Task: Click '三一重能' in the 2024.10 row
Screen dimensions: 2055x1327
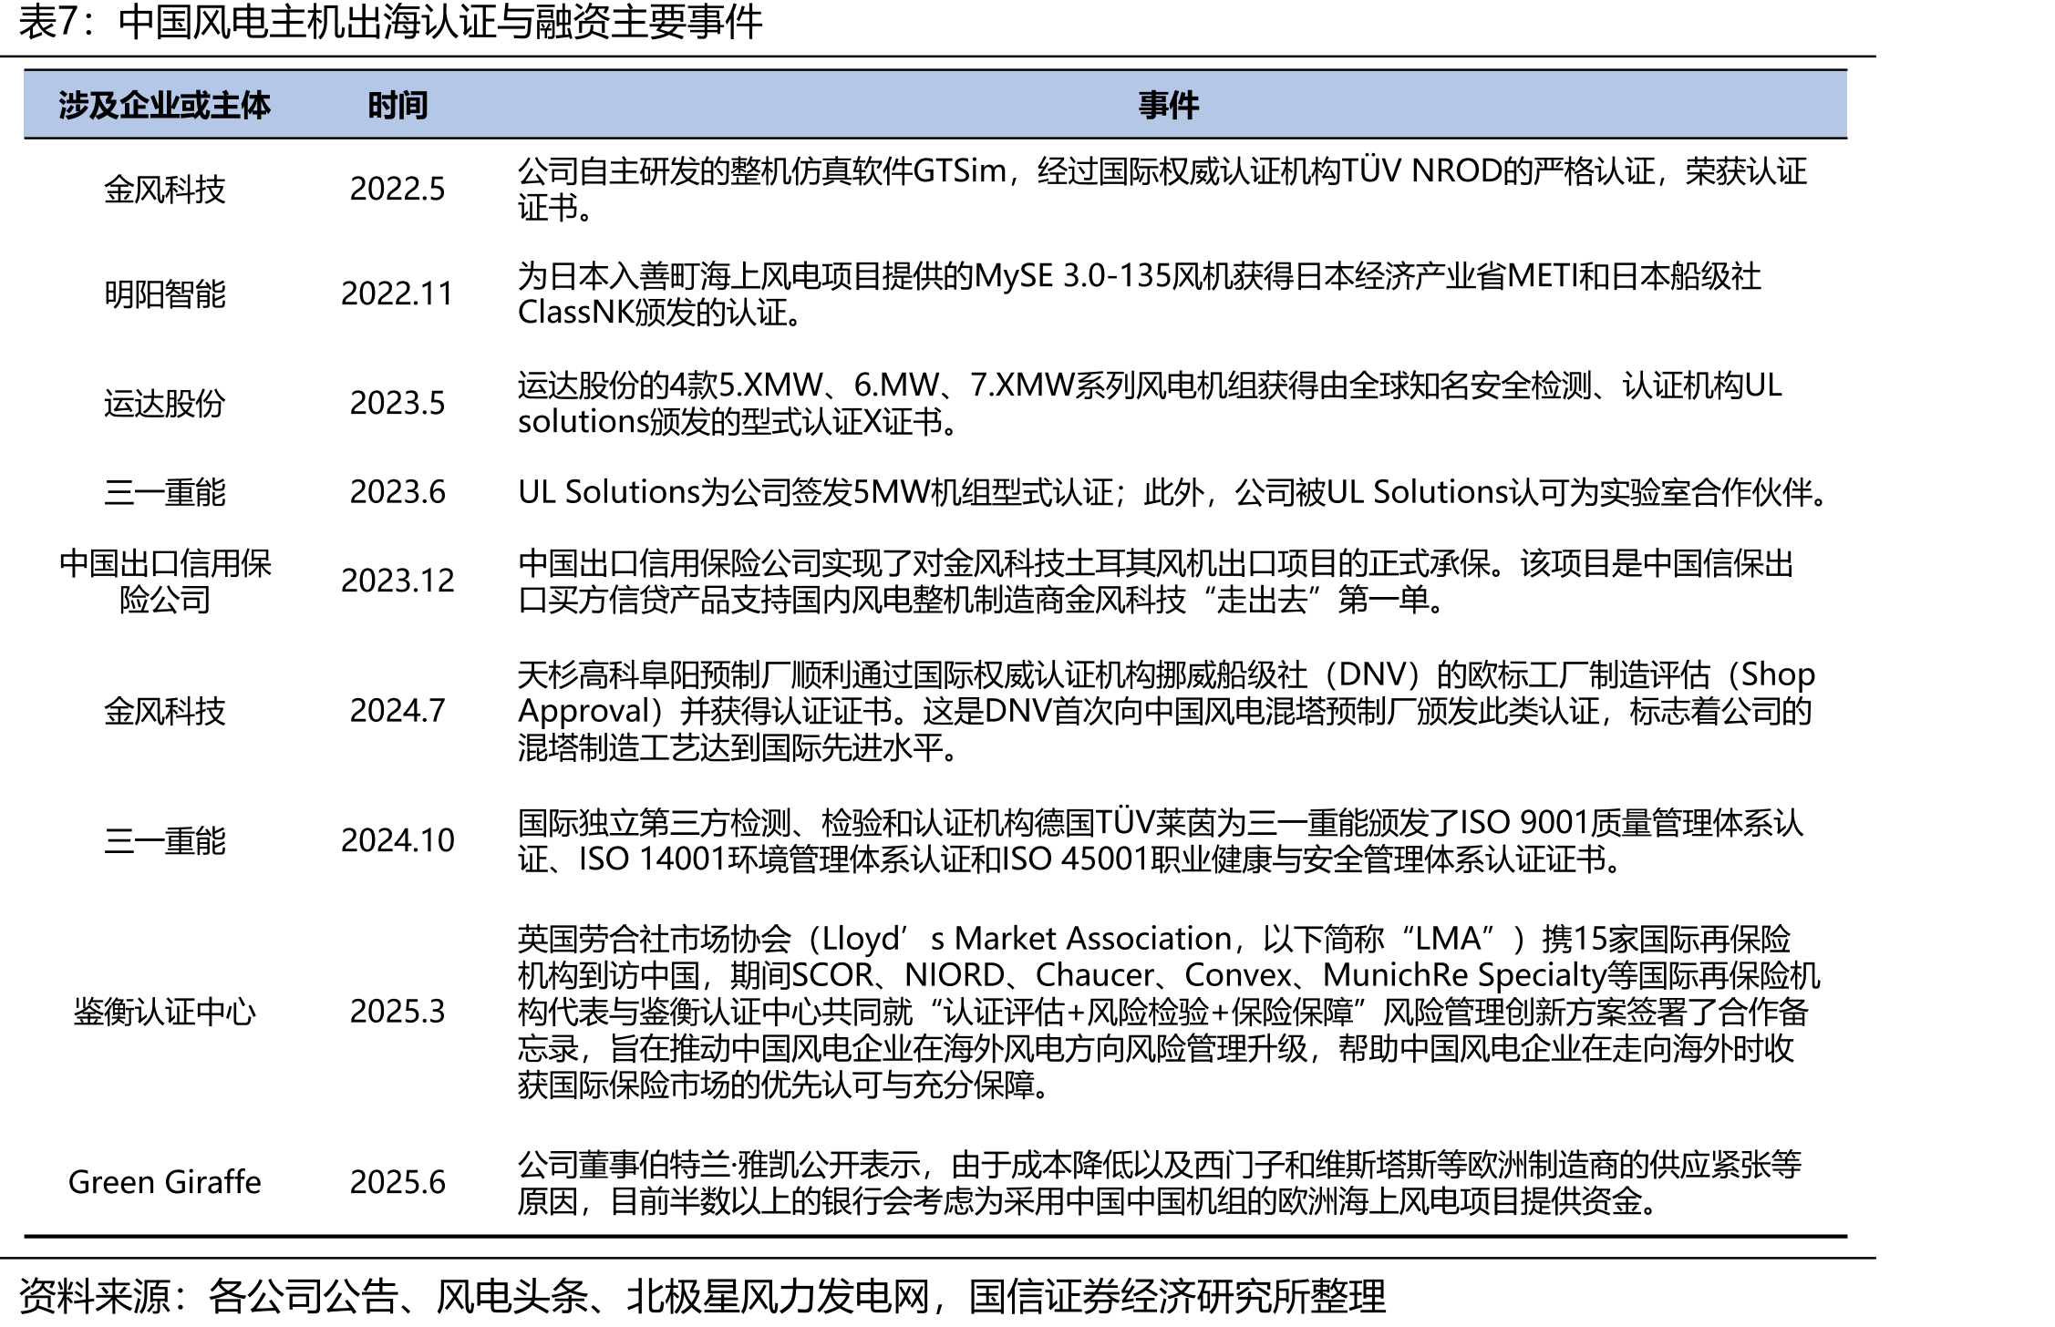Action: [x=165, y=841]
